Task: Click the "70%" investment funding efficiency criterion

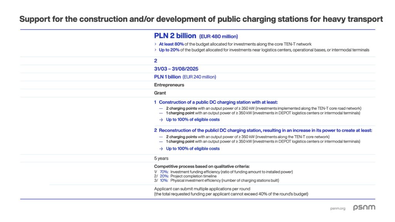Action: pyautogui.click(x=164, y=172)
